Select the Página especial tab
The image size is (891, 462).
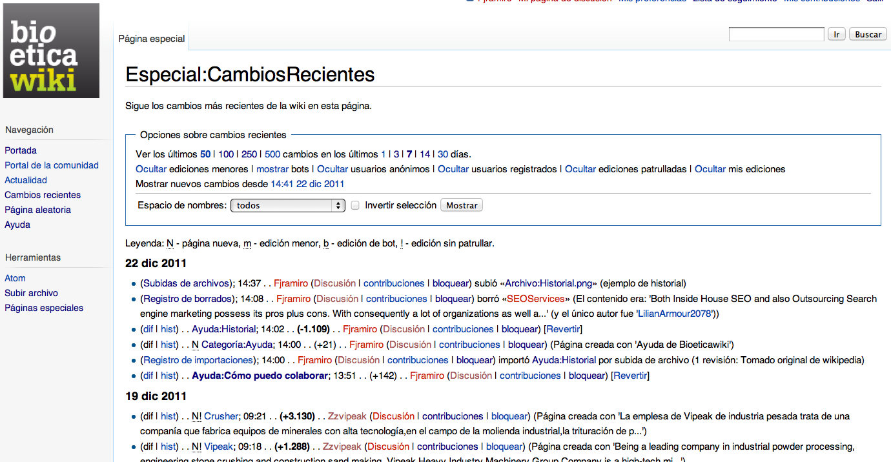[152, 39]
